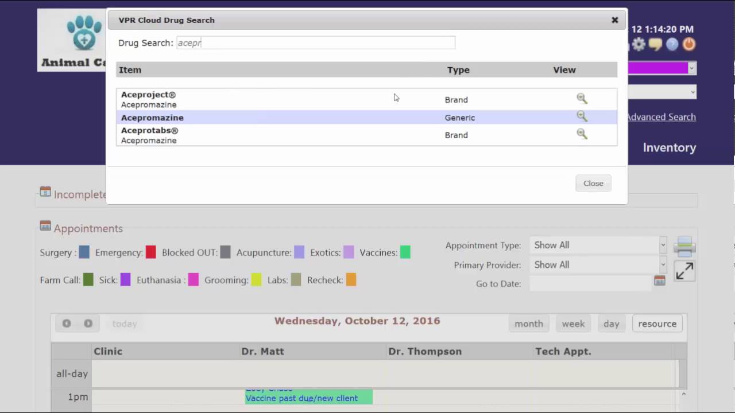735x413 pixels.
Task: Focus the Go to Date field
Action: click(x=590, y=283)
